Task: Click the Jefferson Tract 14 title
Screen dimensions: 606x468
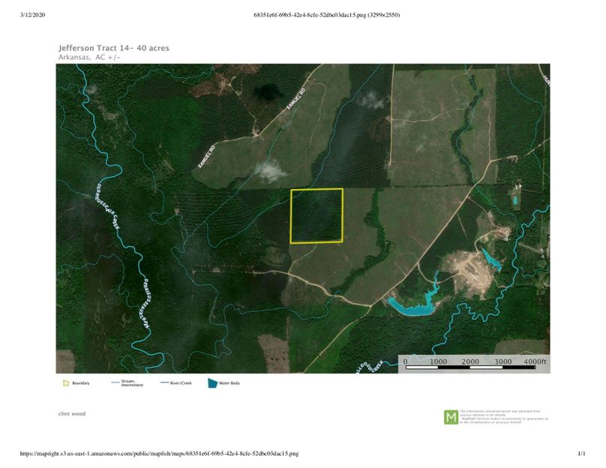Action: click(x=113, y=48)
